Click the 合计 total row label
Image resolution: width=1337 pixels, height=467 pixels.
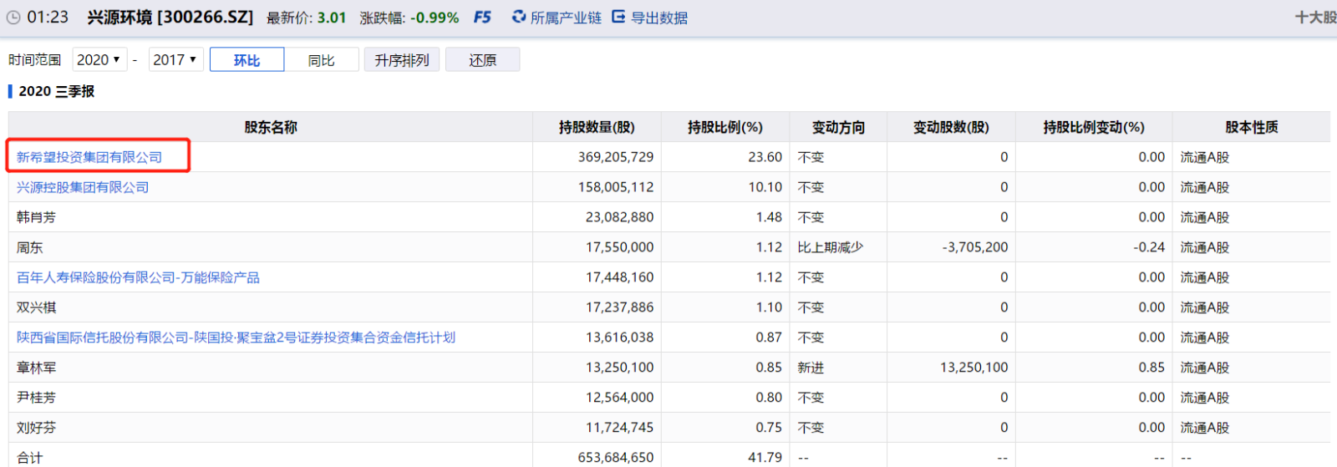[x=29, y=458]
